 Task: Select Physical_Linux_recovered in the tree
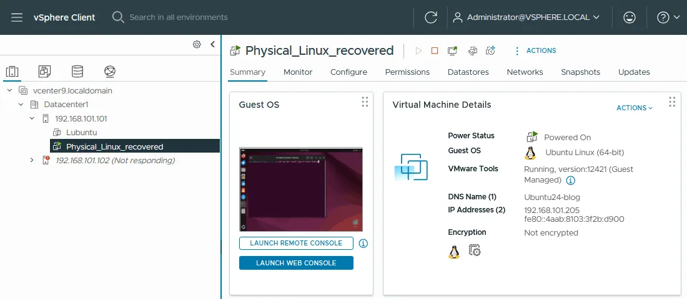click(115, 146)
